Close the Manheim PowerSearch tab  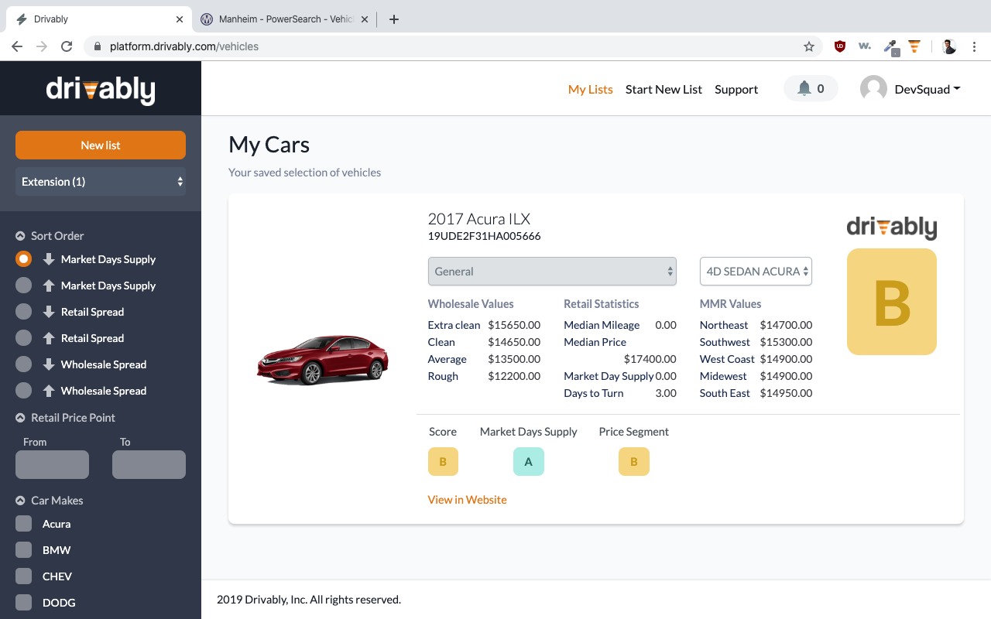(x=365, y=19)
